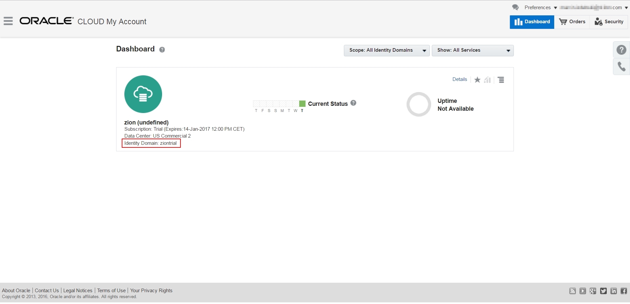Open the metrics bar chart icon
The width and height of the screenshot is (630, 304).
coord(487,80)
